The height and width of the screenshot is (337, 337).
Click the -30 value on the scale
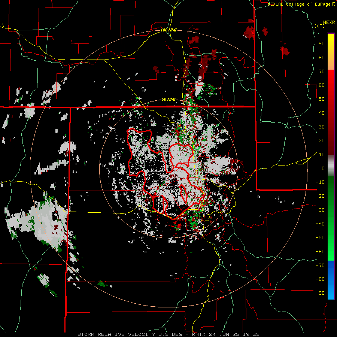pos(320,210)
